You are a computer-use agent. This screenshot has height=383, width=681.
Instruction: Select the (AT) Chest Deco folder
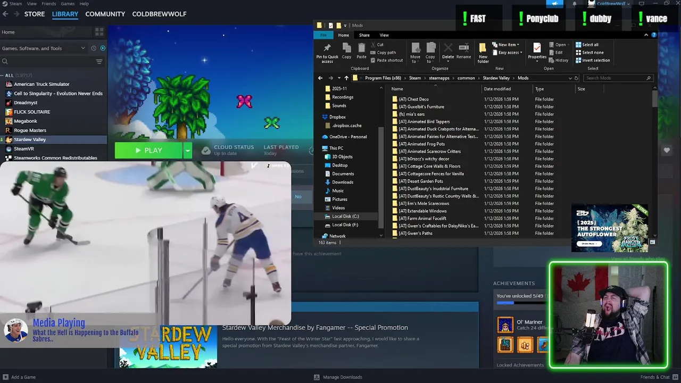click(413, 99)
